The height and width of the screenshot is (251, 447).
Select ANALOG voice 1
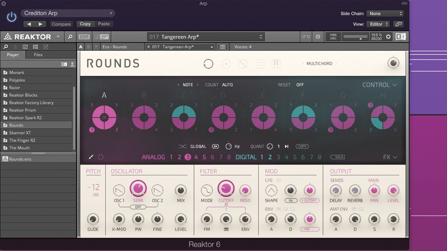[x=171, y=157]
